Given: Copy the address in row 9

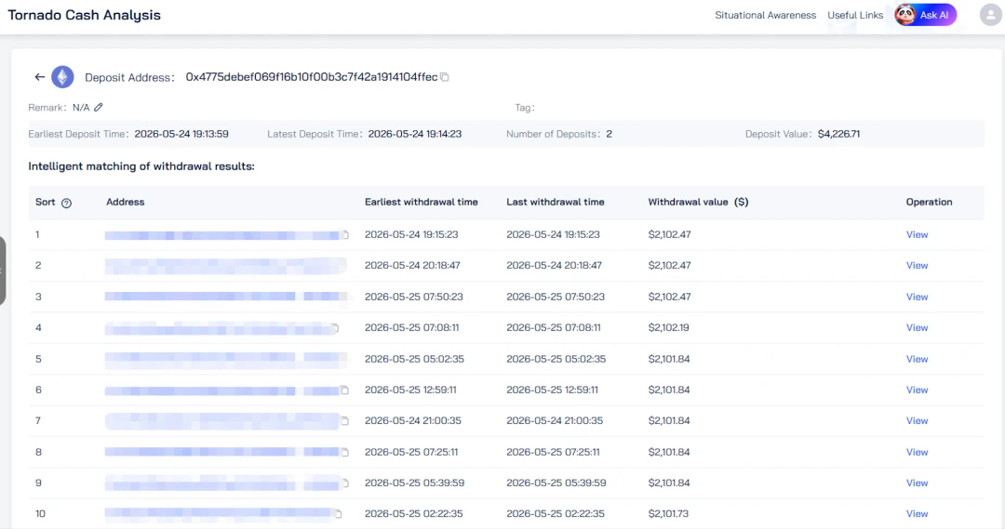Looking at the screenshot, I should 345,483.
